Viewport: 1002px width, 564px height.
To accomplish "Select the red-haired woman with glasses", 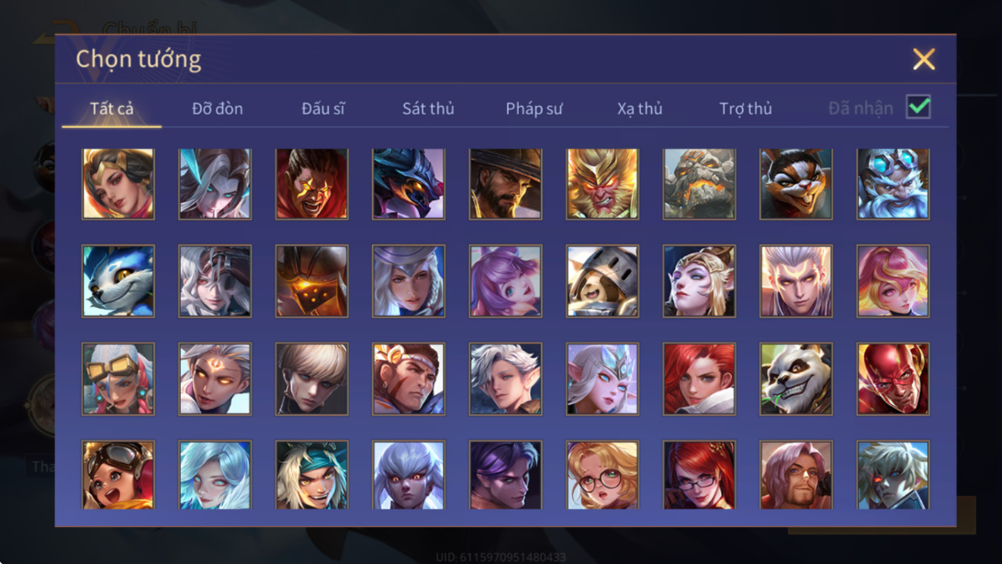I will pos(699,475).
